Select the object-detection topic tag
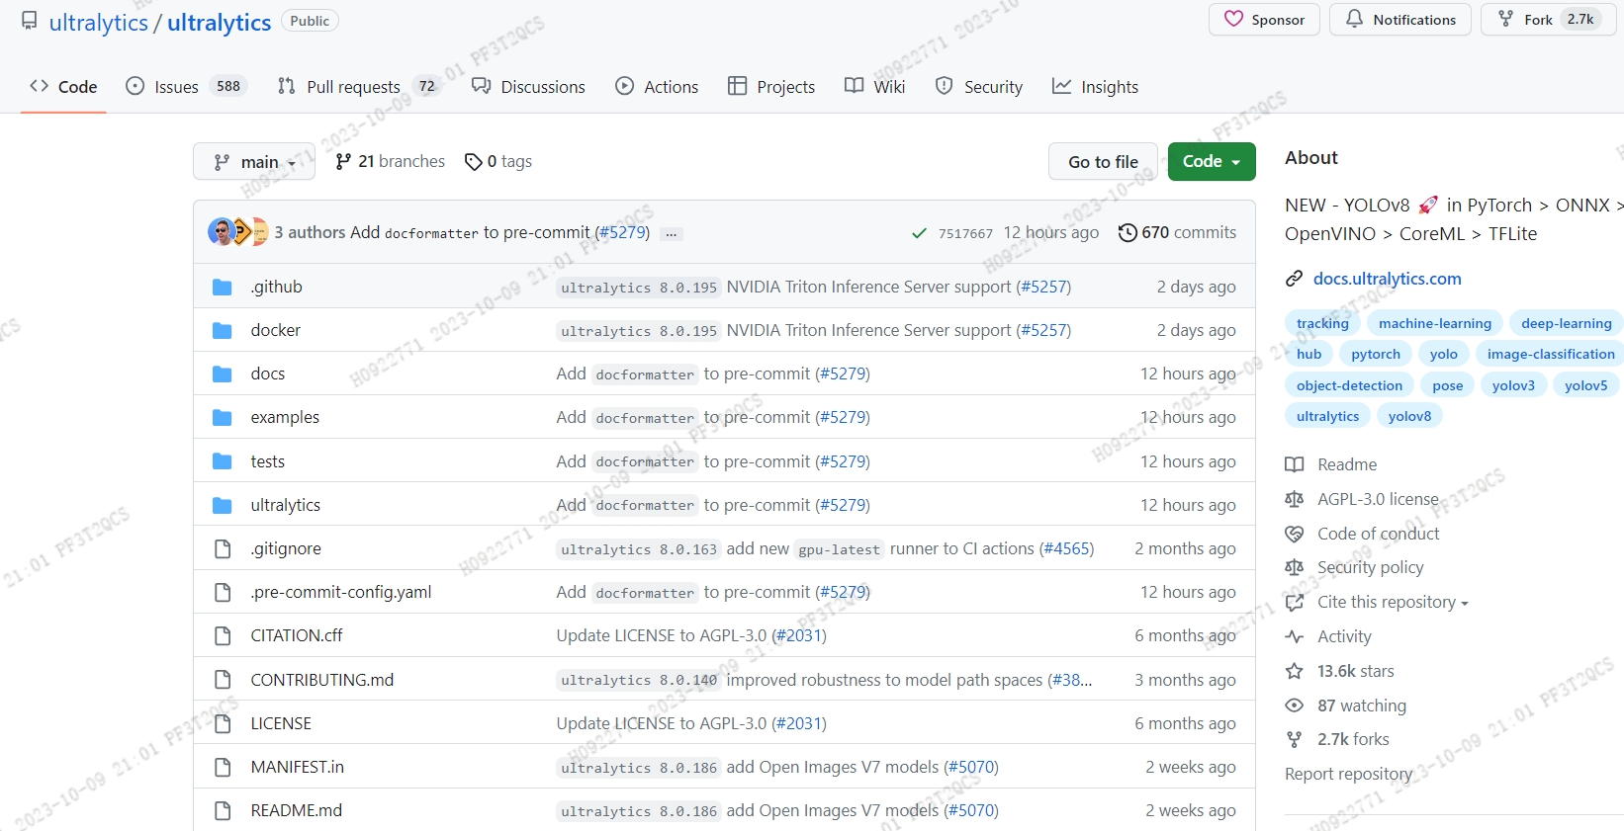 coord(1349,385)
